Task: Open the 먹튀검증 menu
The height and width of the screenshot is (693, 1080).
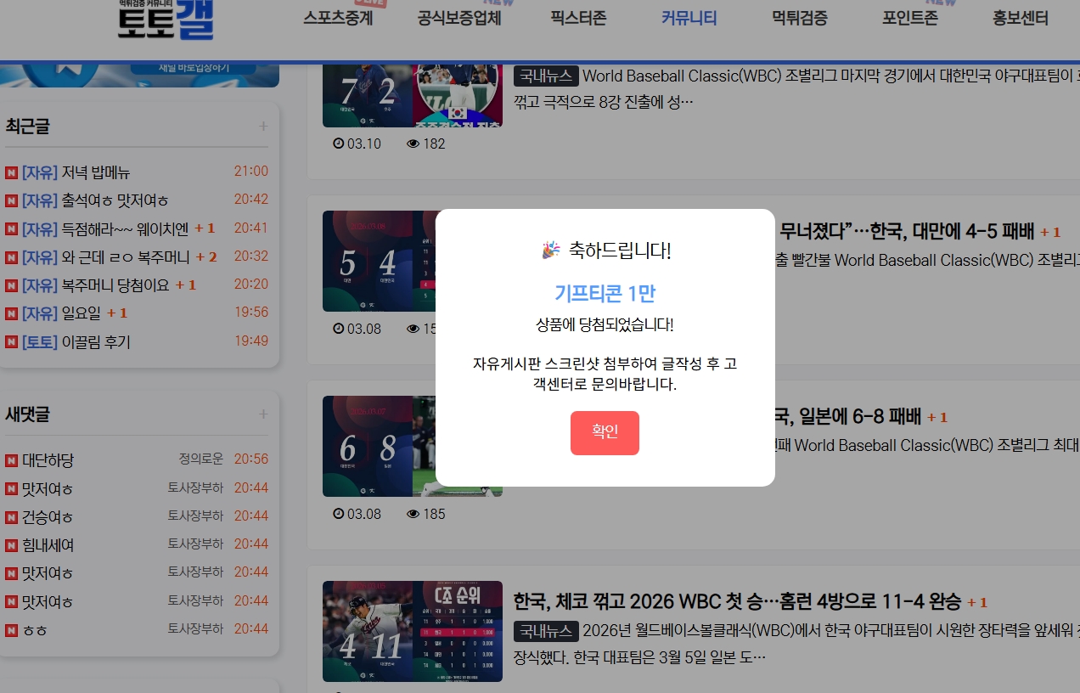Action: [798, 18]
